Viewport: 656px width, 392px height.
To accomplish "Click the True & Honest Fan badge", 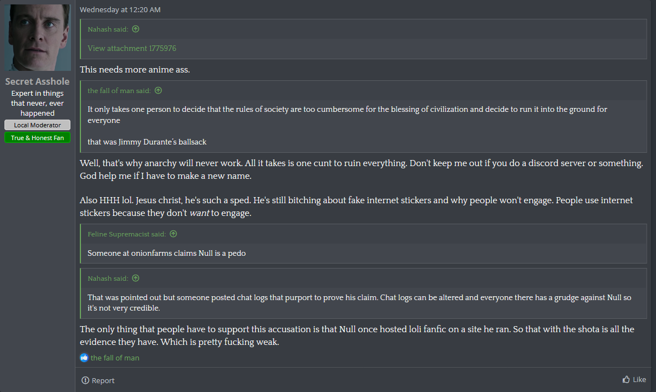I will click(37, 137).
